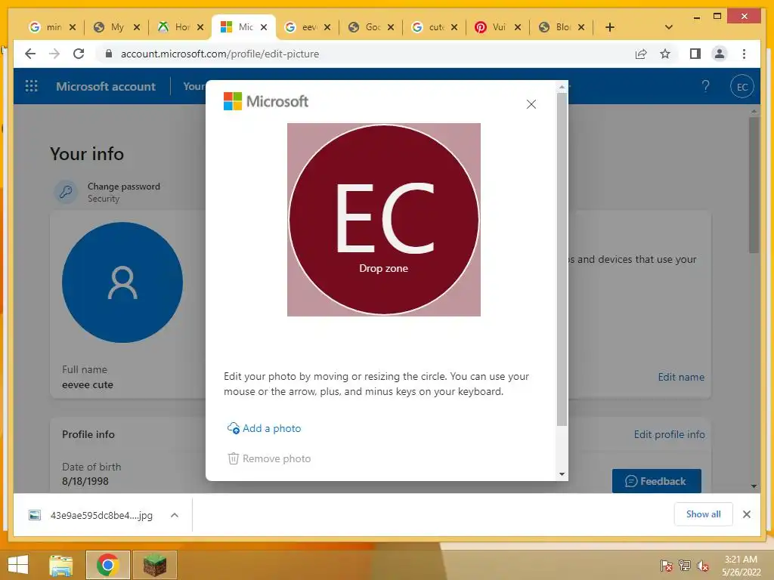Image resolution: width=774 pixels, height=580 pixels.
Task: Click the Edit name link
Action: (x=681, y=377)
